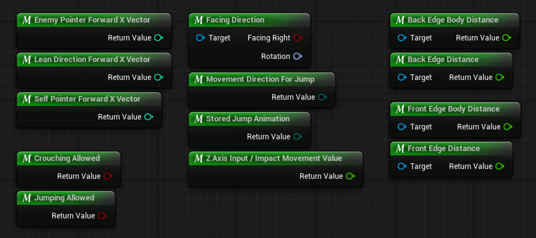Click Return Value pin of Front Edge Body Distance
The width and height of the screenshot is (536, 238).
point(508,127)
